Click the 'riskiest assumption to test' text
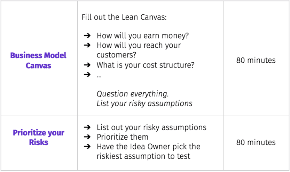This screenshot has height=172, width=290. (143, 156)
